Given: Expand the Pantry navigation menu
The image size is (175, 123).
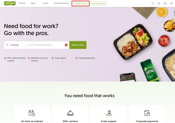Looking at the screenshot, I should (x=34, y=3).
